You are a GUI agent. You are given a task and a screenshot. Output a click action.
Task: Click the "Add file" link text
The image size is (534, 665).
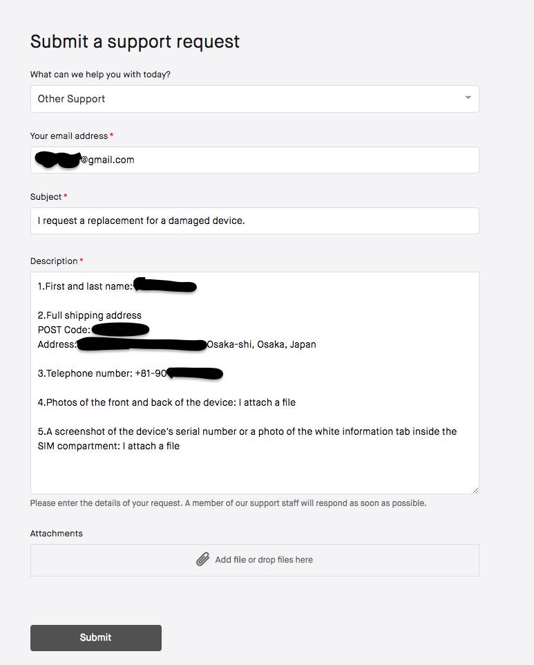231,560
